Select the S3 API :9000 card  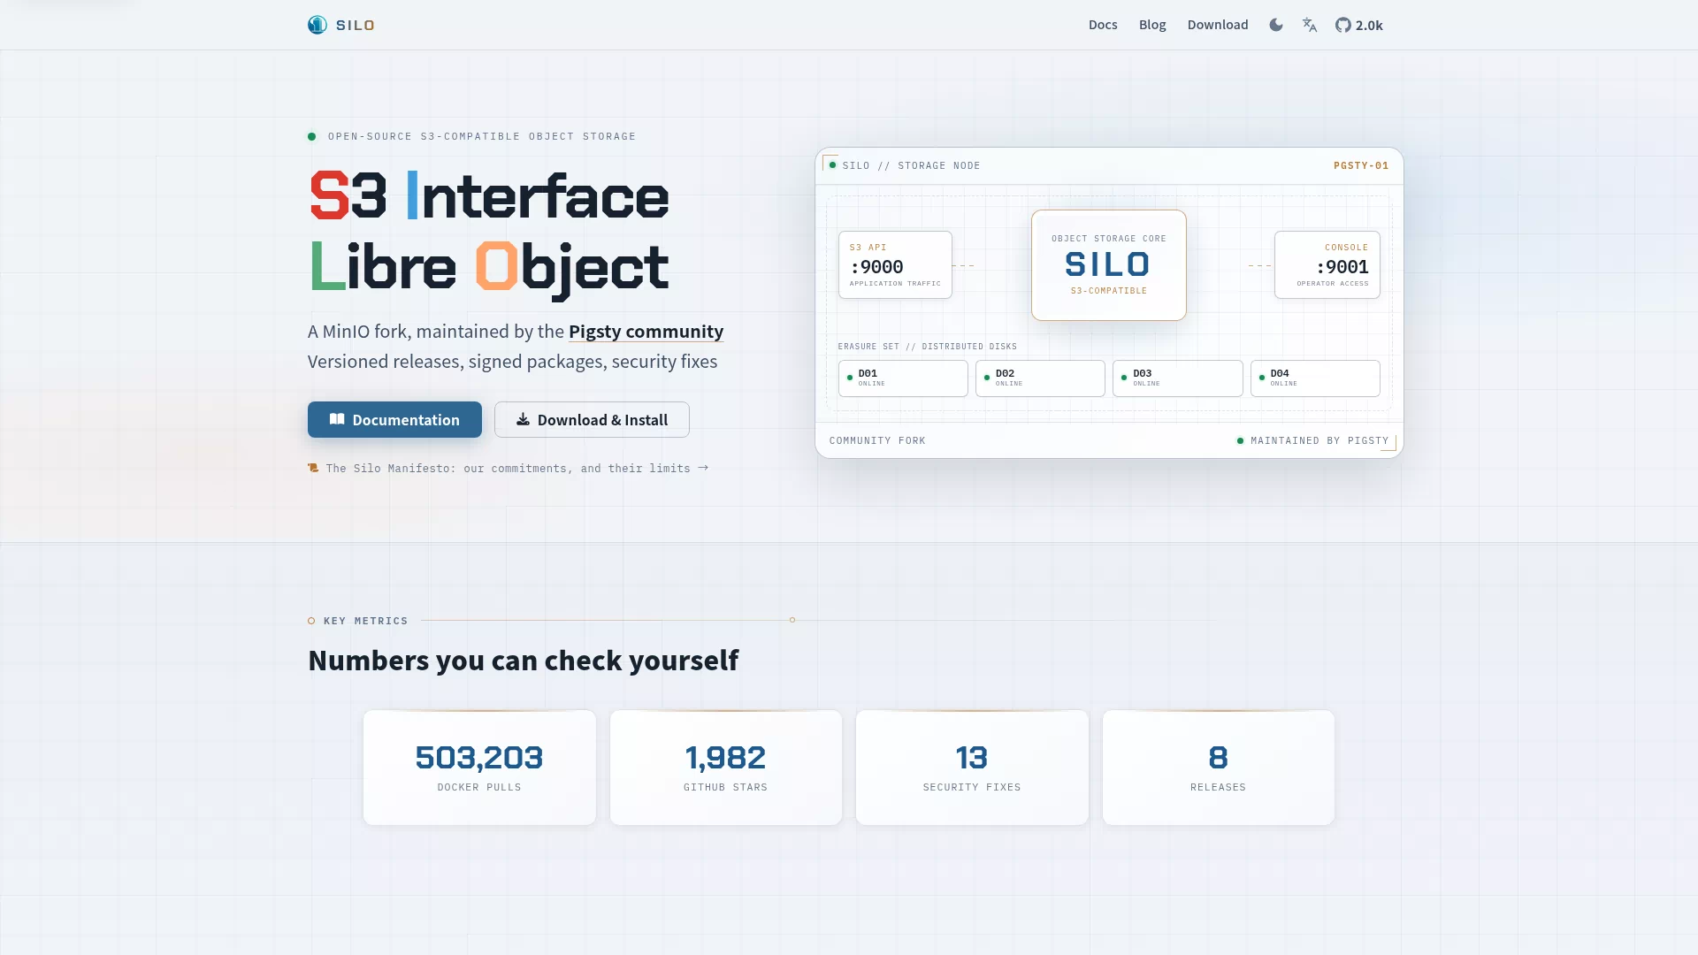pos(895,264)
